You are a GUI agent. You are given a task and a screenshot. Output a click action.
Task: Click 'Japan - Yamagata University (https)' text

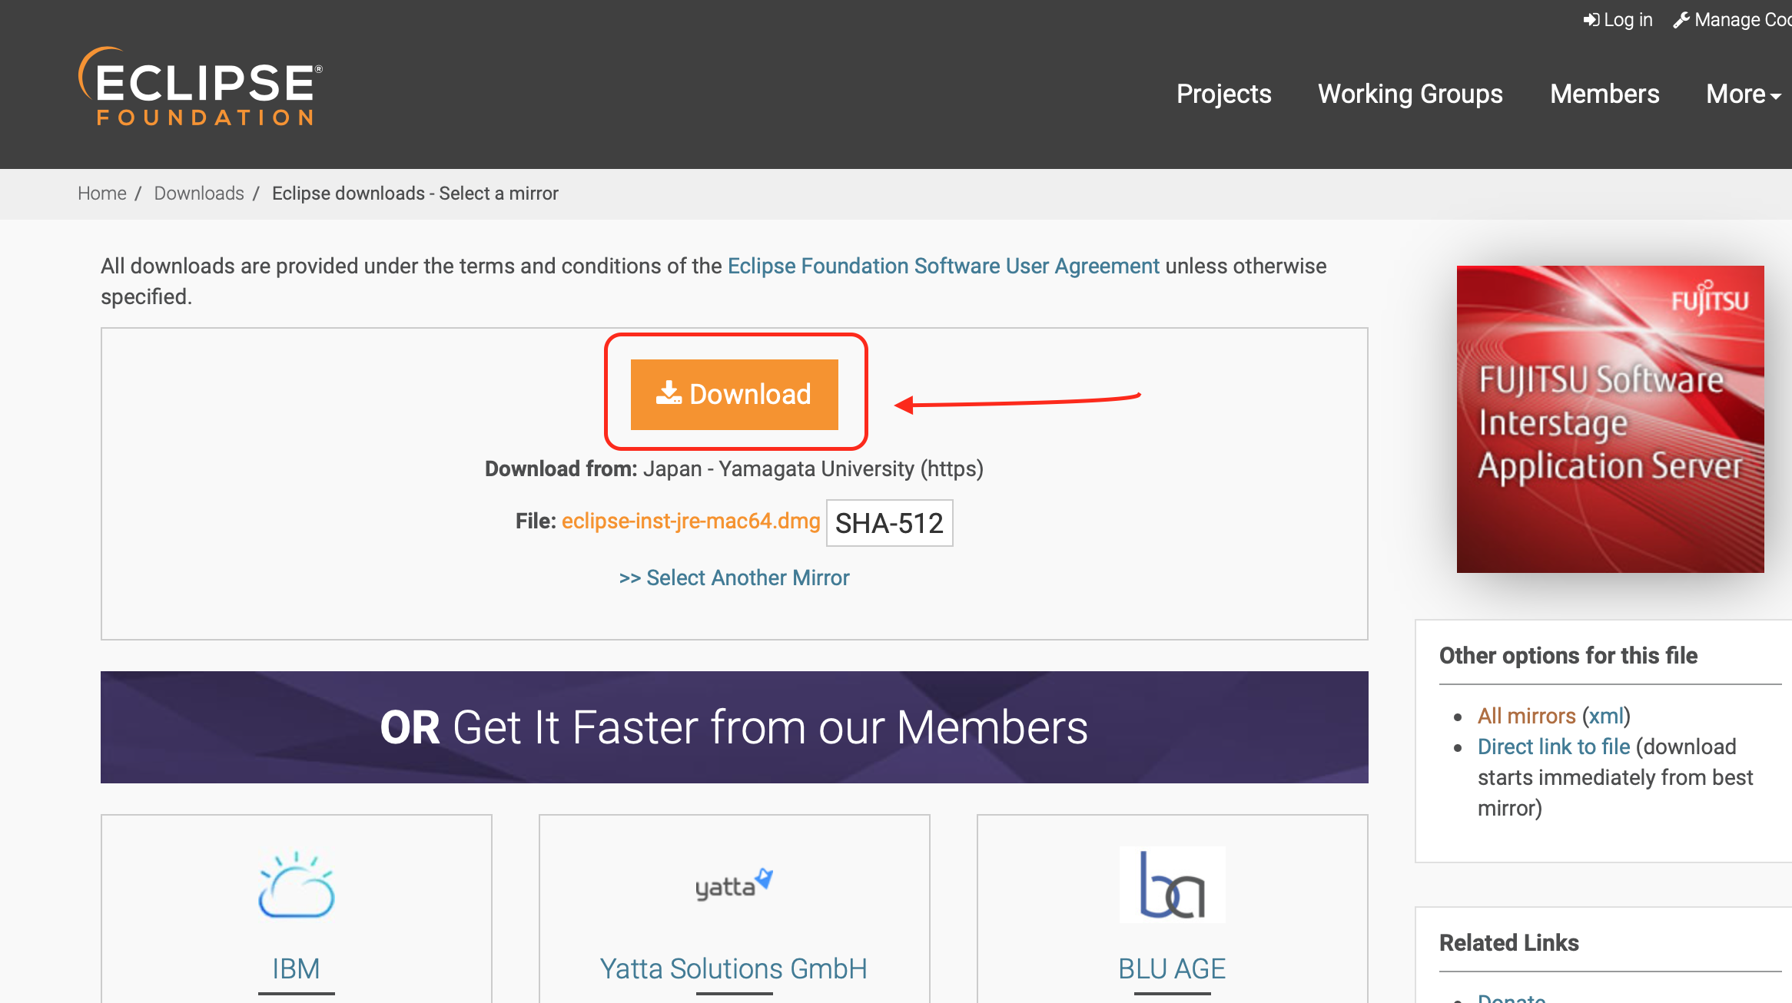tap(813, 468)
